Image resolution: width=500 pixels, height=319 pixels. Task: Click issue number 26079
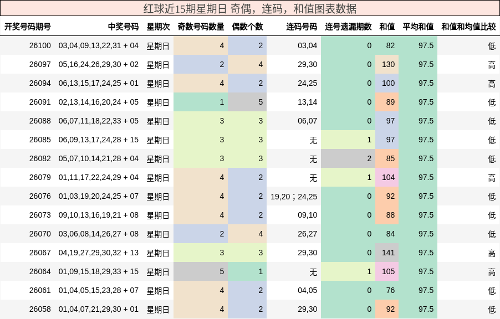pos(40,177)
